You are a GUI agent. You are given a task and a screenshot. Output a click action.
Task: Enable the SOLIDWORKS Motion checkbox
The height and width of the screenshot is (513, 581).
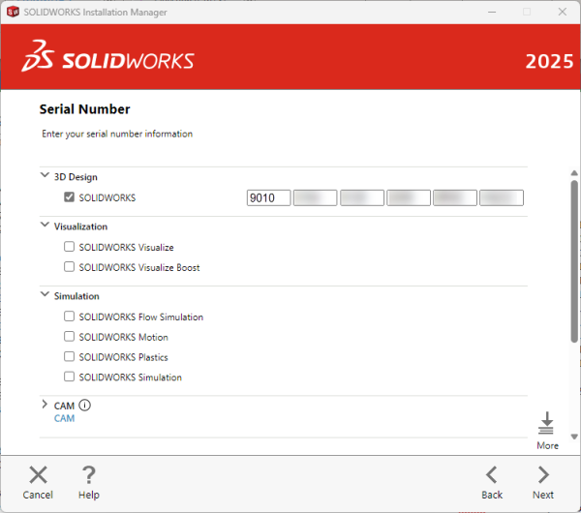click(69, 337)
